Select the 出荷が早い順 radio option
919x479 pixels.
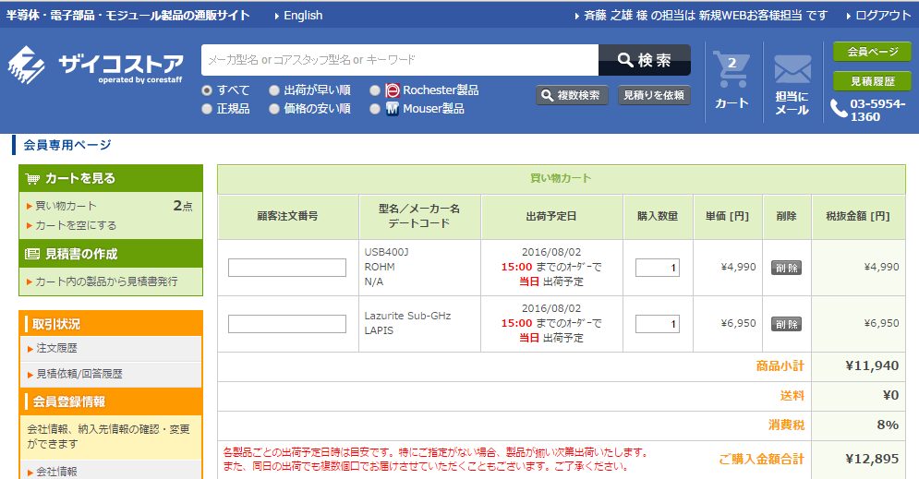[x=274, y=90]
